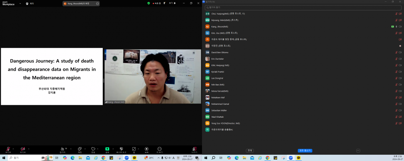This screenshot has height=161, width=404.
Task: Select participant Lee DongYul
Action: coord(303,78)
